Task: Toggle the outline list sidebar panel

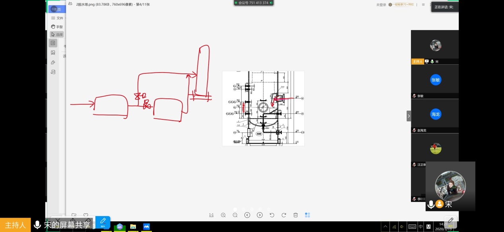Action: pyautogui.click(x=53, y=43)
